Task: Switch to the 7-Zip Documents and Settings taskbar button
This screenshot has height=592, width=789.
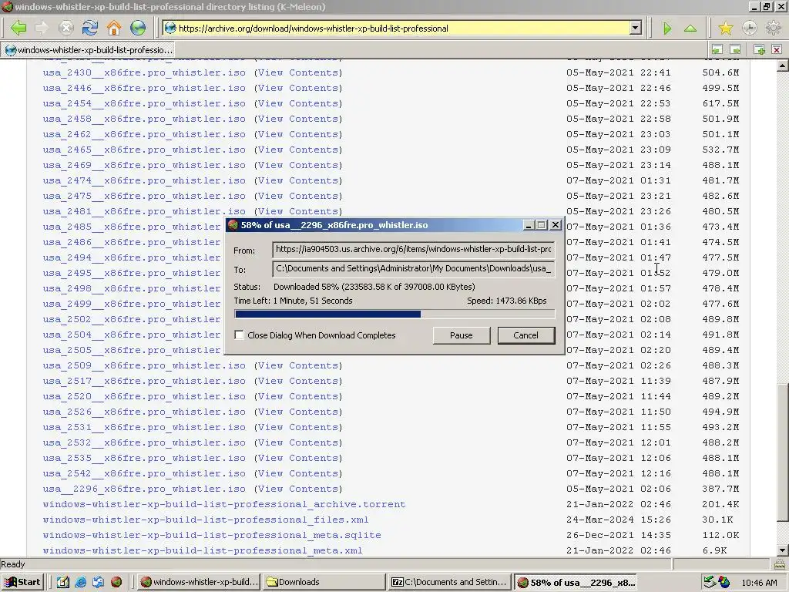Action: point(450,582)
